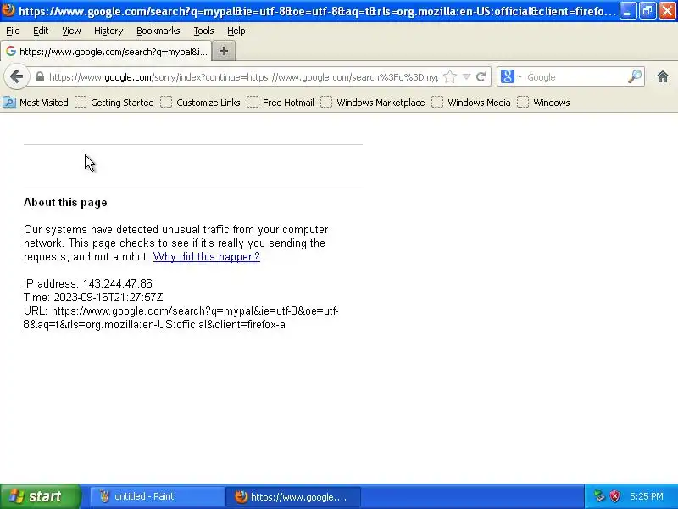678x509 pixels.
Task: Click the 'About this page' heading
Action: 65,202
